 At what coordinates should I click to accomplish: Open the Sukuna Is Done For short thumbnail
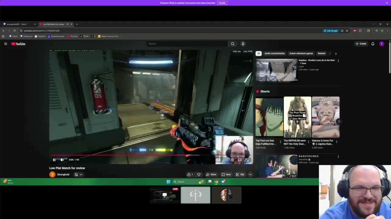326,117
